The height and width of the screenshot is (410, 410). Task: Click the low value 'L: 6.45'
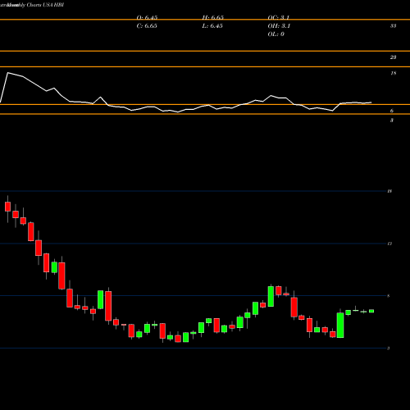(212, 26)
